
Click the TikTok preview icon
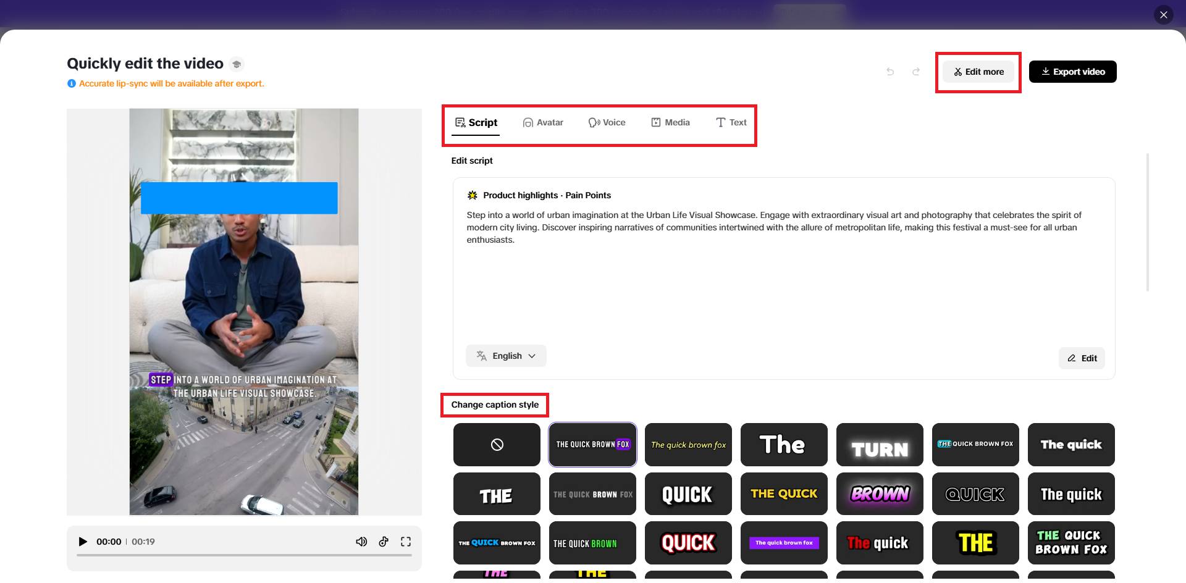point(384,542)
